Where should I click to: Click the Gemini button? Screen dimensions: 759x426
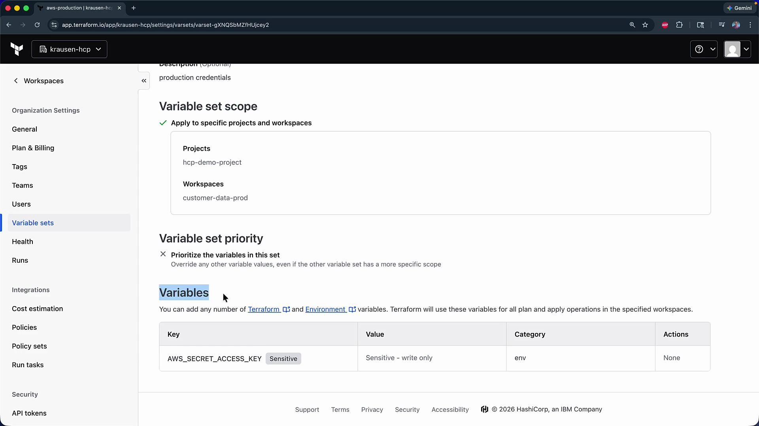point(739,8)
